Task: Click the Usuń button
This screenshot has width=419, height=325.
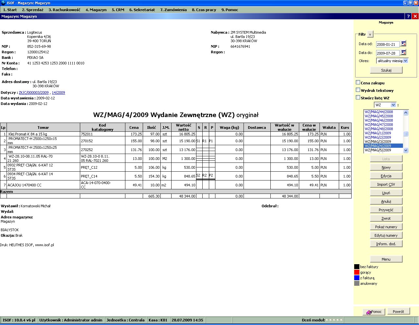Action: point(386,193)
